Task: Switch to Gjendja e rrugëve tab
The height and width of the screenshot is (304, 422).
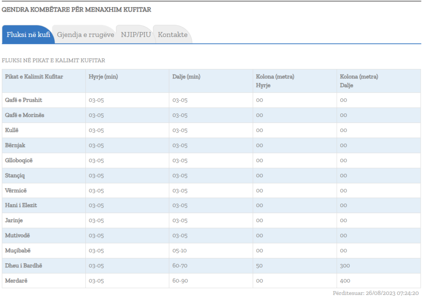Action: 85,35
